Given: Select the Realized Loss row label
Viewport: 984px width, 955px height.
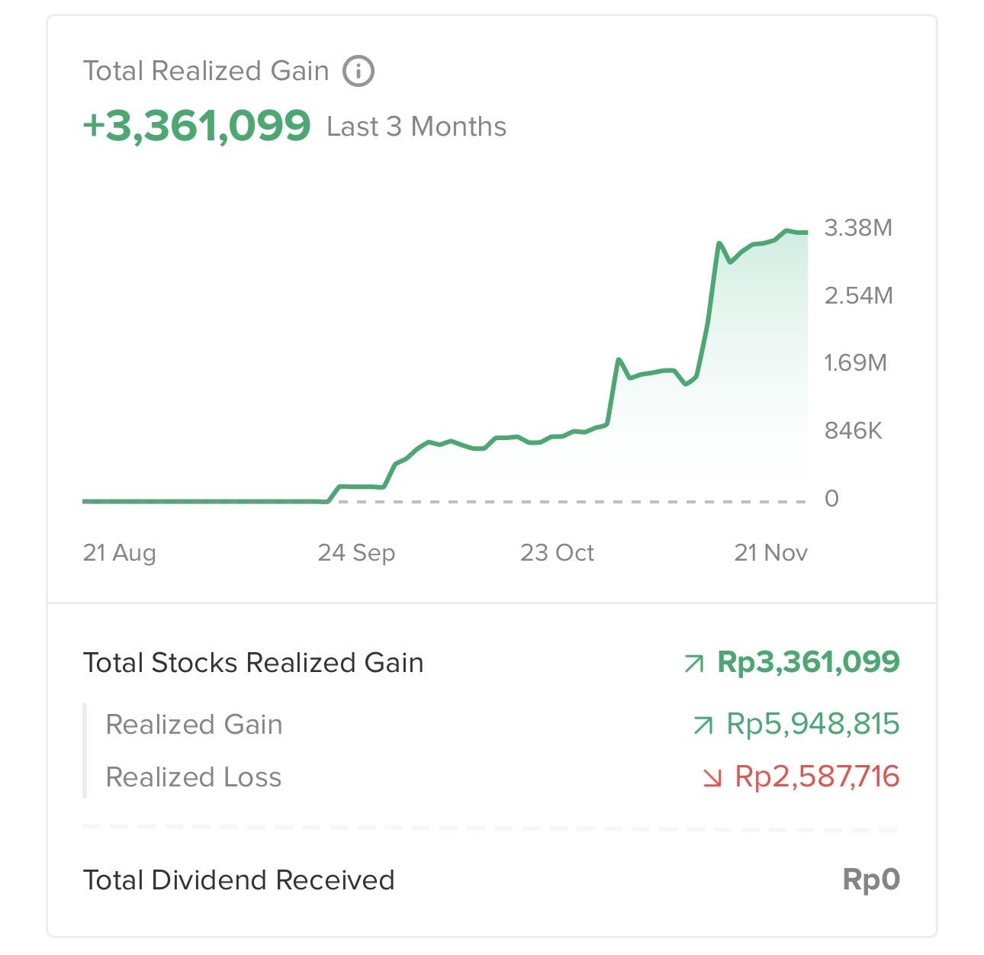Looking at the screenshot, I should click(x=194, y=777).
